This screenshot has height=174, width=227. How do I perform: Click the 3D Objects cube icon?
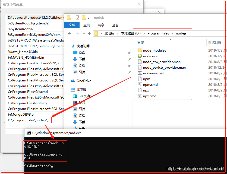[75, 96]
